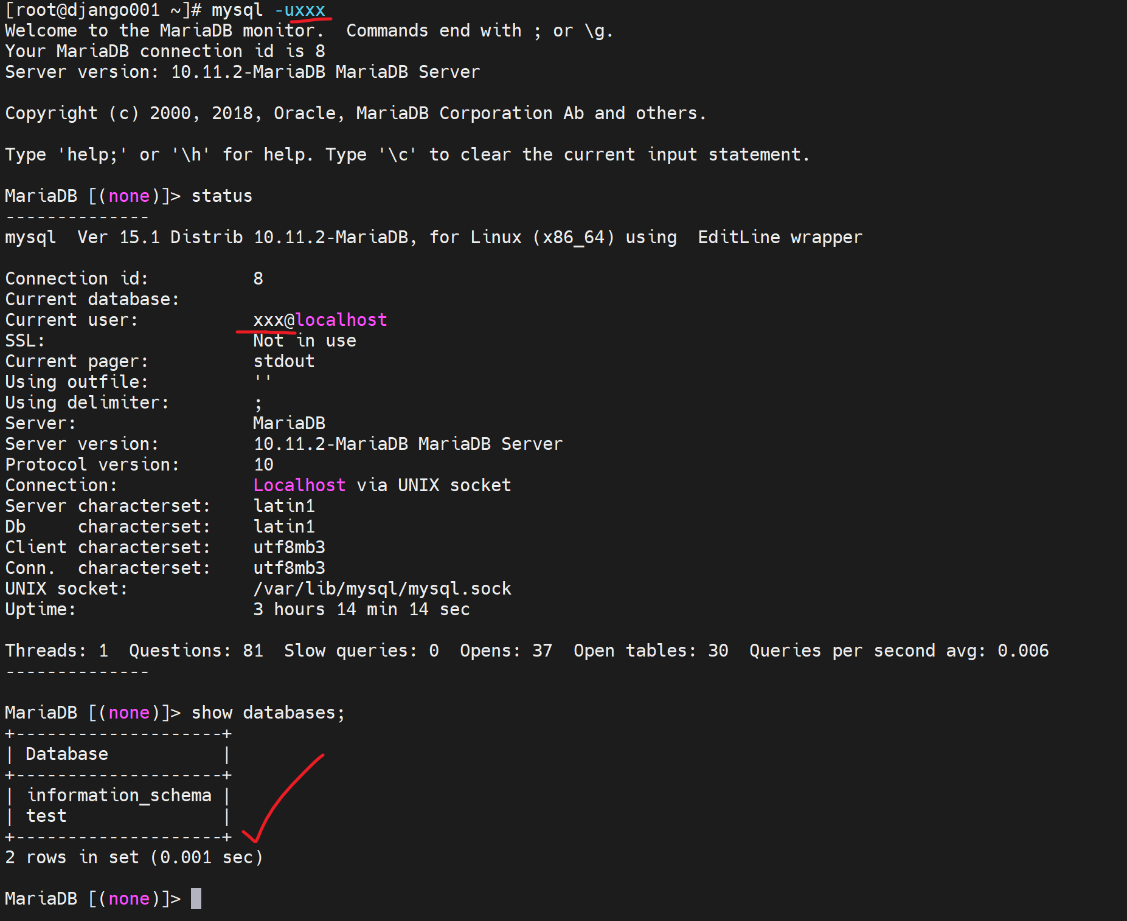Click the "Queries per second avg: 0.006" text
This screenshot has height=921, width=1127.
click(x=898, y=650)
